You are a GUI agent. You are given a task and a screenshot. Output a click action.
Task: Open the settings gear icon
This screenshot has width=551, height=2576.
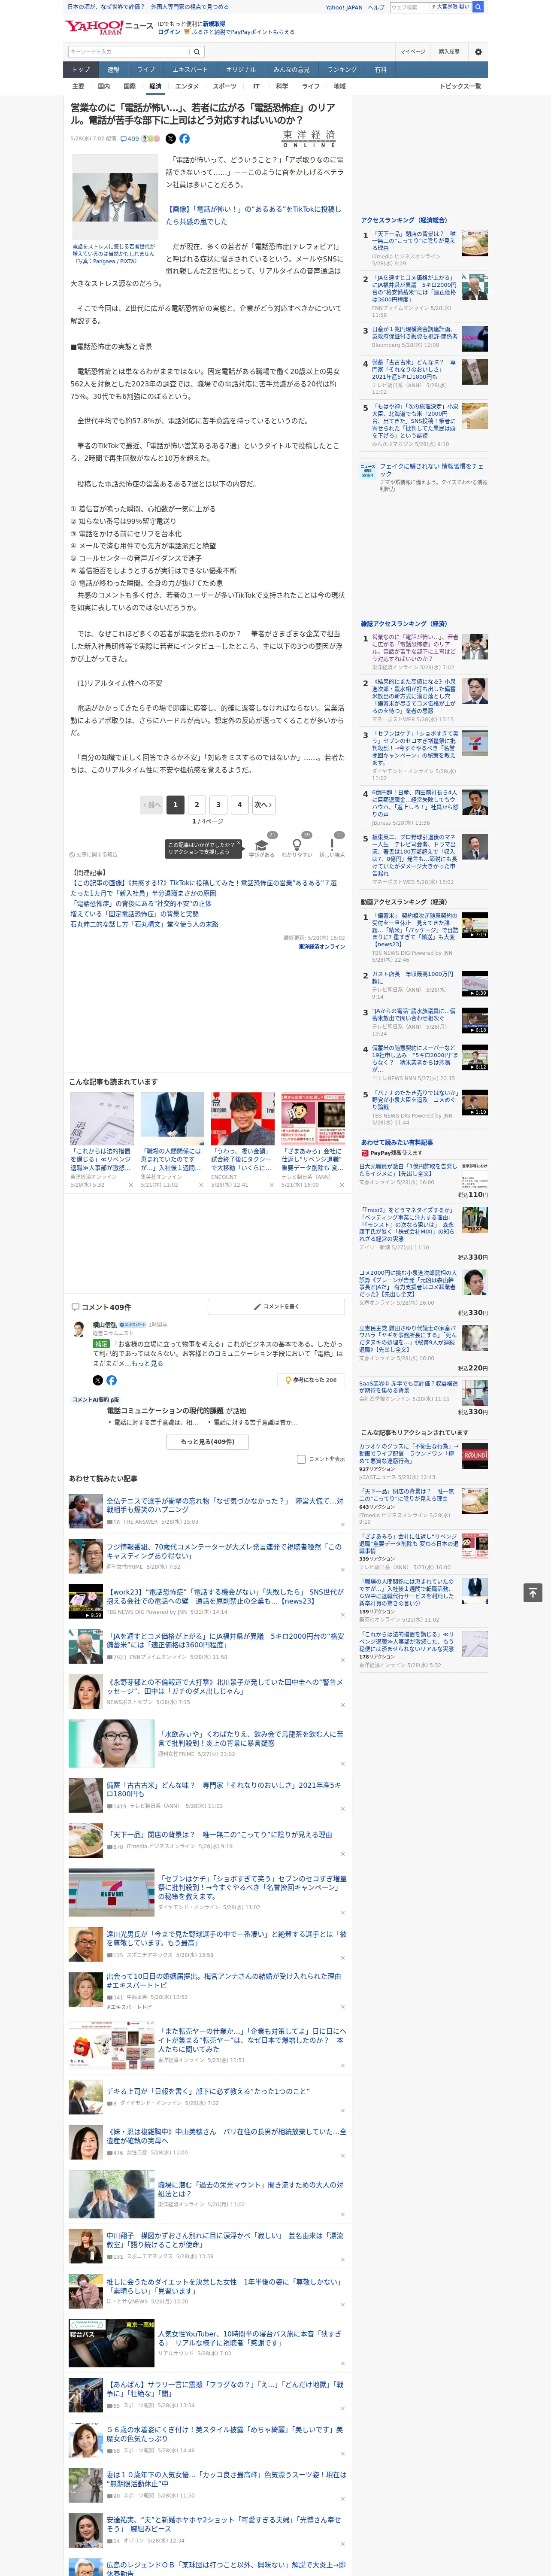pyautogui.click(x=478, y=52)
